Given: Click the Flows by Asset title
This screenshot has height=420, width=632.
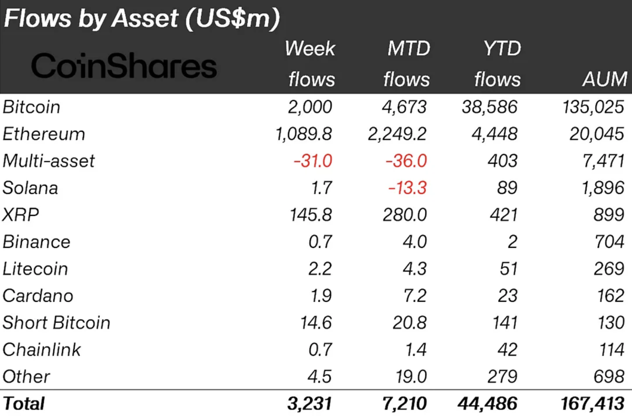Looking at the screenshot, I should point(142,19).
